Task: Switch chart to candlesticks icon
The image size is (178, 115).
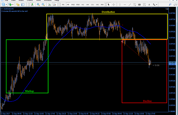Action: click(x=32, y=5)
